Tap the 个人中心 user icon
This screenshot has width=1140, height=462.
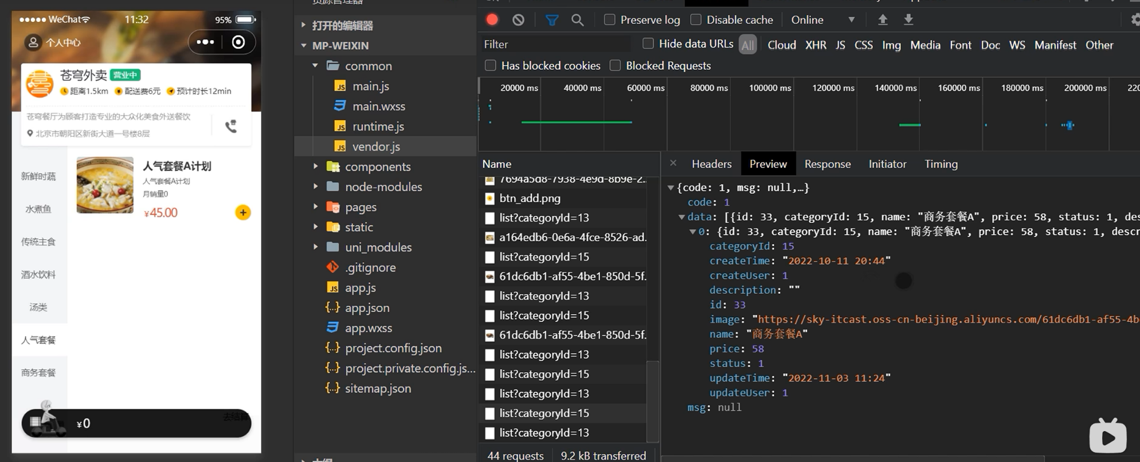click(33, 42)
